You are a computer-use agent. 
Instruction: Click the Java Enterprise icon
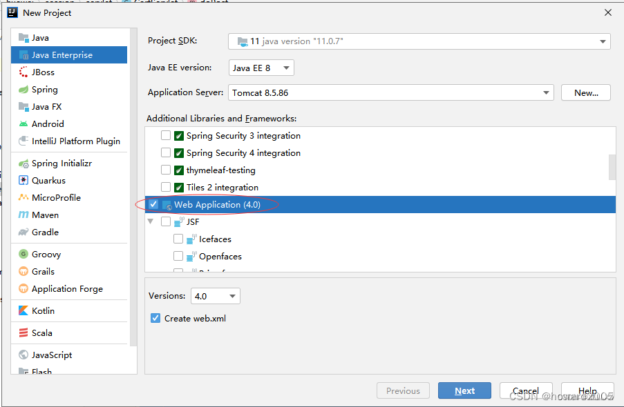pyautogui.click(x=23, y=55)
